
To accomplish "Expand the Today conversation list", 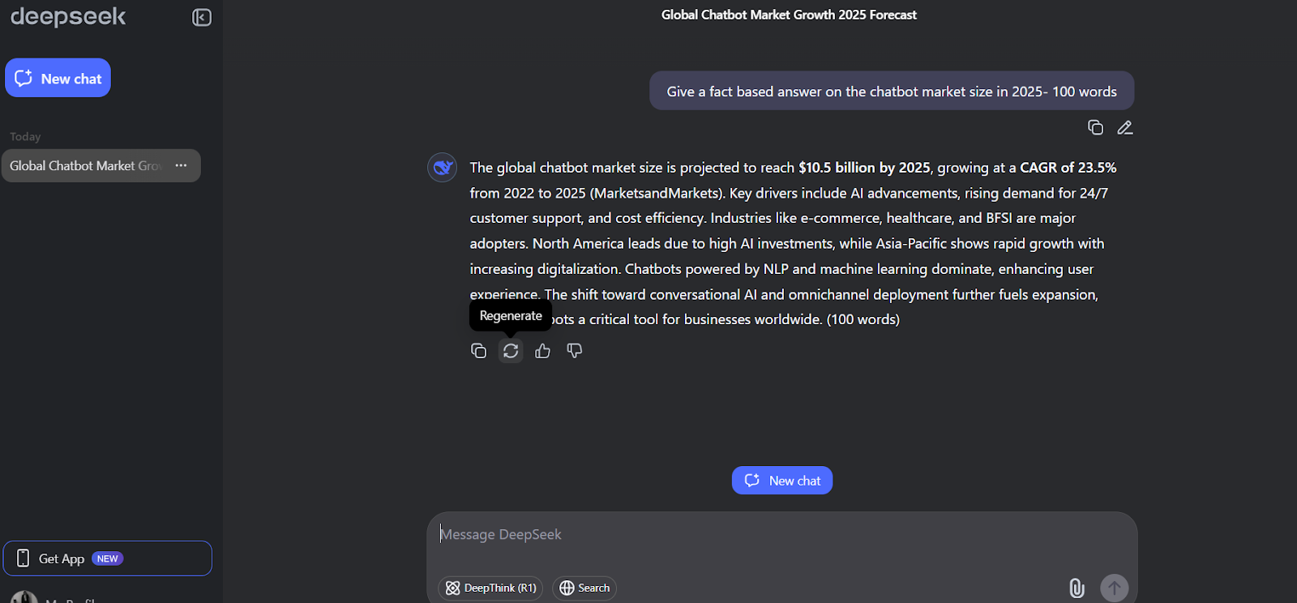I will [x=25, y=136].
